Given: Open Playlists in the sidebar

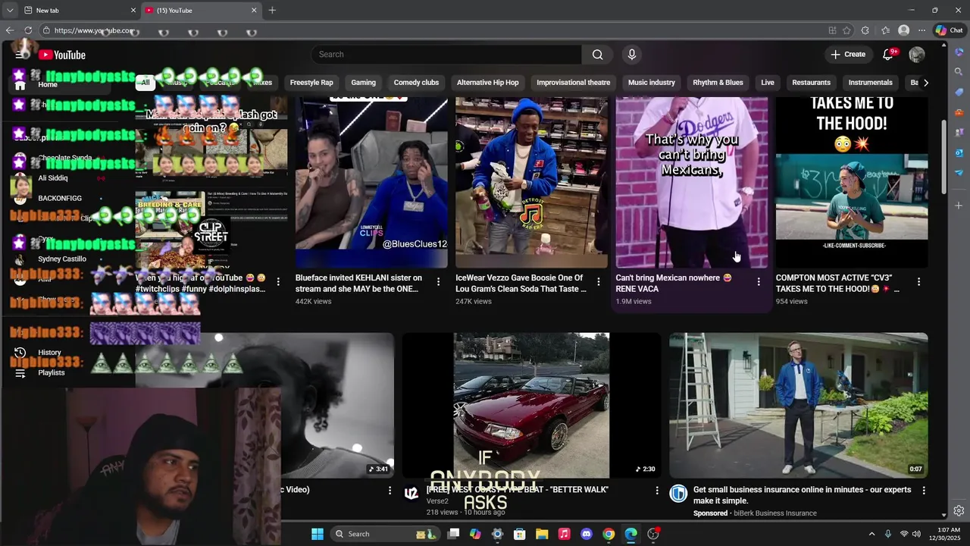Looking at the screenshot, I should [52, 373].
